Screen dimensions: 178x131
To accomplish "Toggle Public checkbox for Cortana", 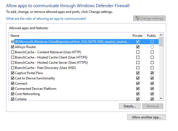I will pos(152,99).
